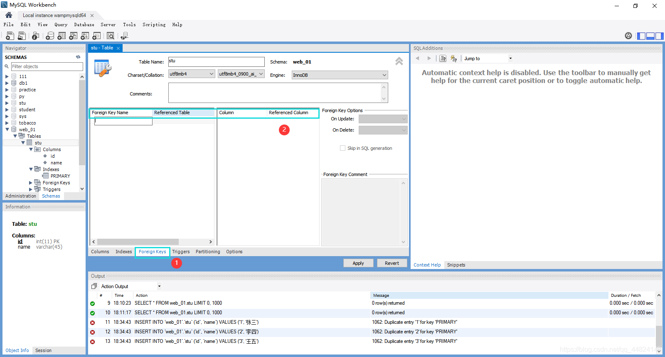Switch to the Session tab
The image size is (665, 357).
pos(43,350)
